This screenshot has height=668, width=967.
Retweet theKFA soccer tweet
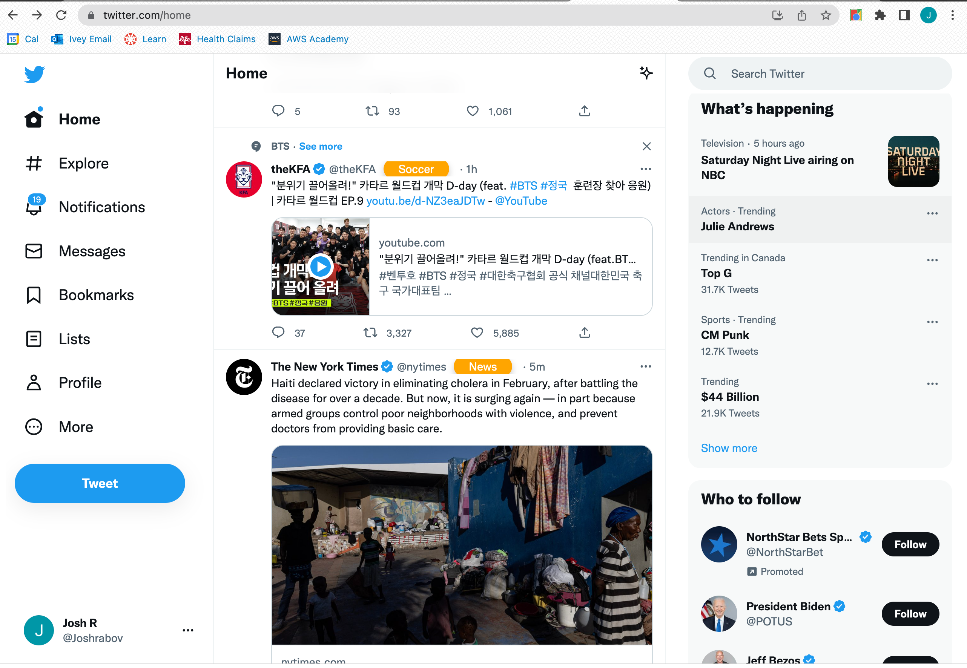[370, 333]
